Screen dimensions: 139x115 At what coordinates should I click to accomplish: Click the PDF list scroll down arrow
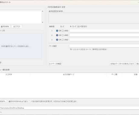(x=43, y=22)
